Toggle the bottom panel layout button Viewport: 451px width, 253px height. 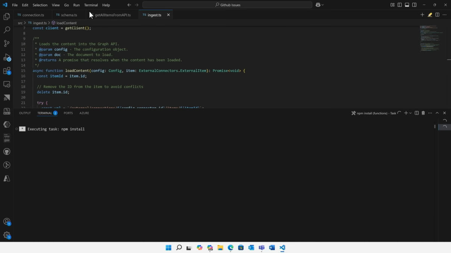(407, 5)
